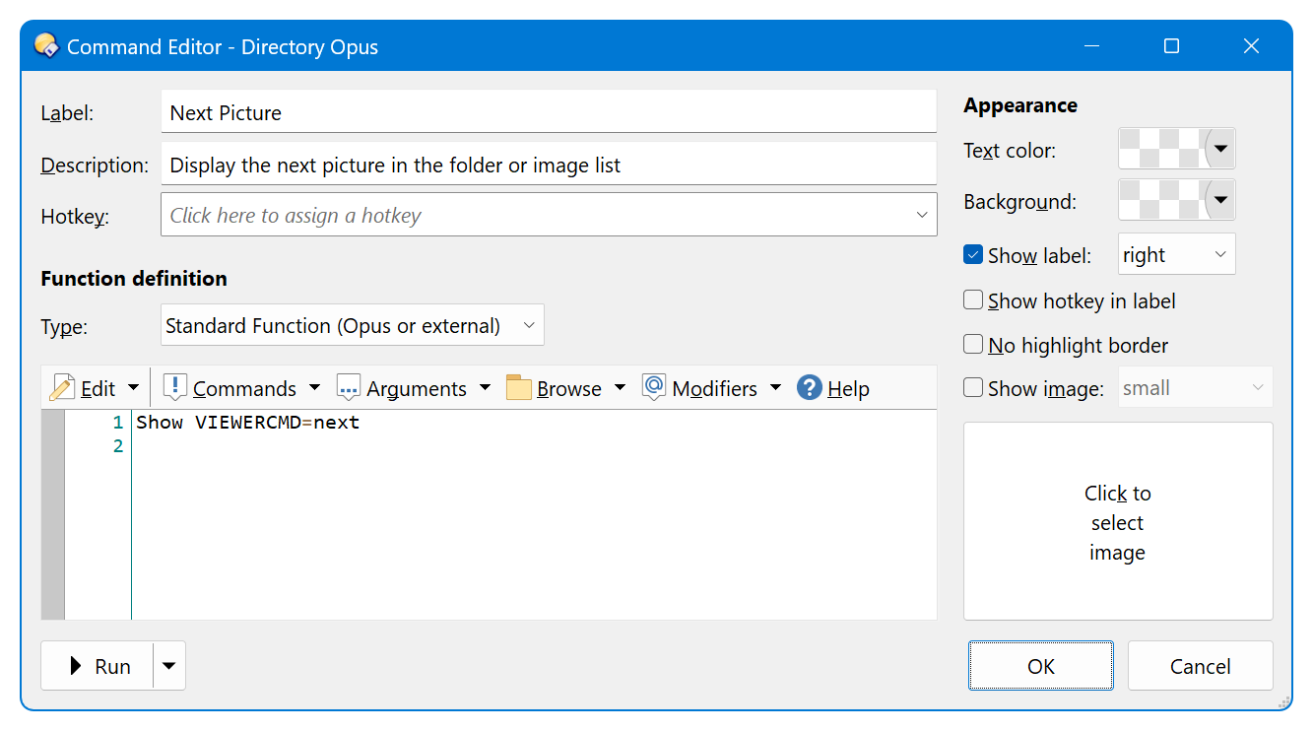Click the Edit pencil icon in toolbar
The height and width of the screenshot is (731, 1313).
[x=62, y=388]
